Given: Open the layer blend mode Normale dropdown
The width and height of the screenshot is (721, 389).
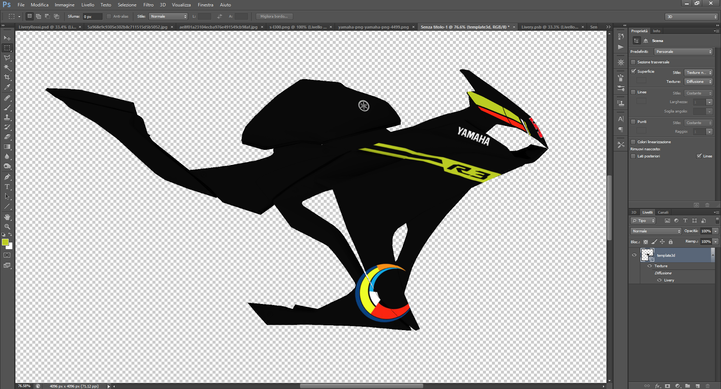Looking at the screenshot, I should click(656, 231).
